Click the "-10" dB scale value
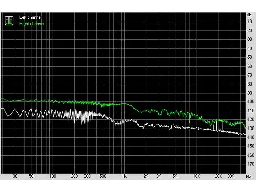The height and width of the screenshot is (192, 256). pos(249,22)
